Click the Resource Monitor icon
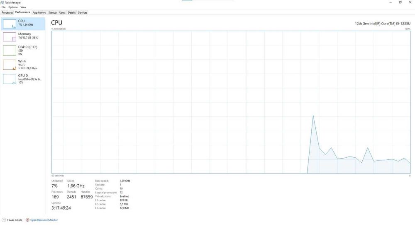 tap(27, 220)
